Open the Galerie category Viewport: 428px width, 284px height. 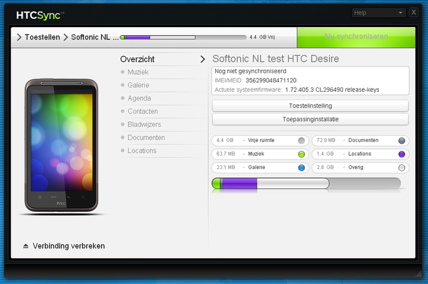coord(138,85)
